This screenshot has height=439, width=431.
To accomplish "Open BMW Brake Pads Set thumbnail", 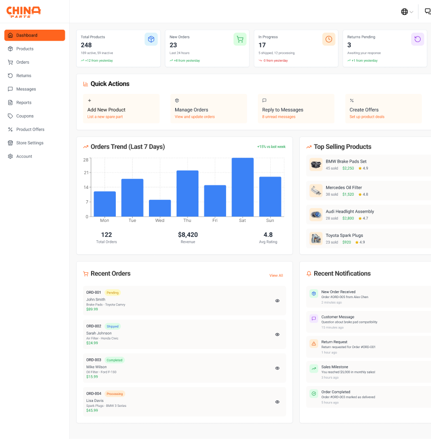I will pyautogui.click(x=316, y=165).
